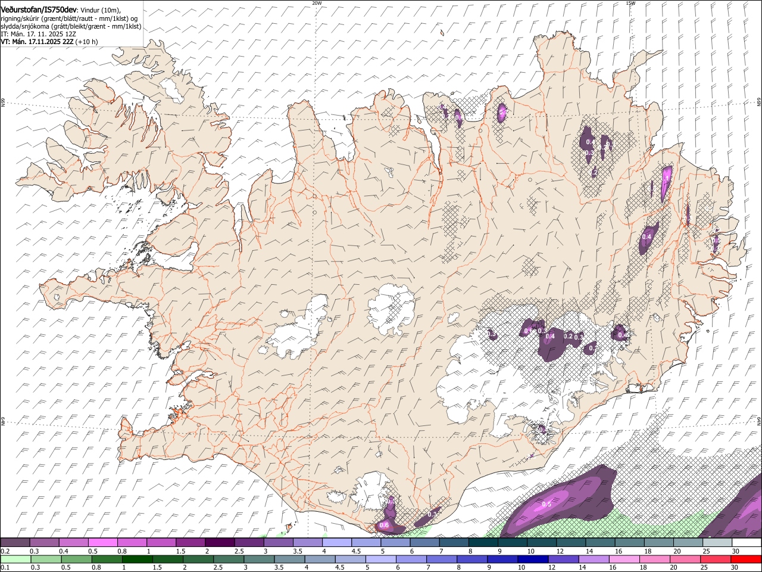Viewport: 762px width, 572px height.
Task: Pick the darkest purple 2 snow scale swatch
Action: point(220,542)
